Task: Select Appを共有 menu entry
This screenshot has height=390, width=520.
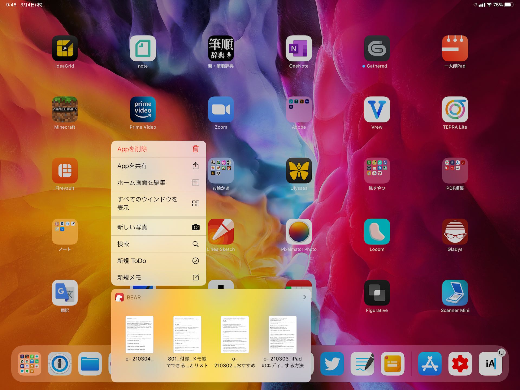Action: tap(158, 166)
